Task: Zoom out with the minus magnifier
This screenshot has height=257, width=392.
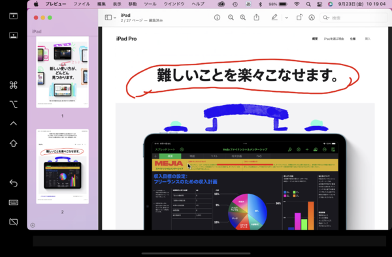Action: pos(231,18)
